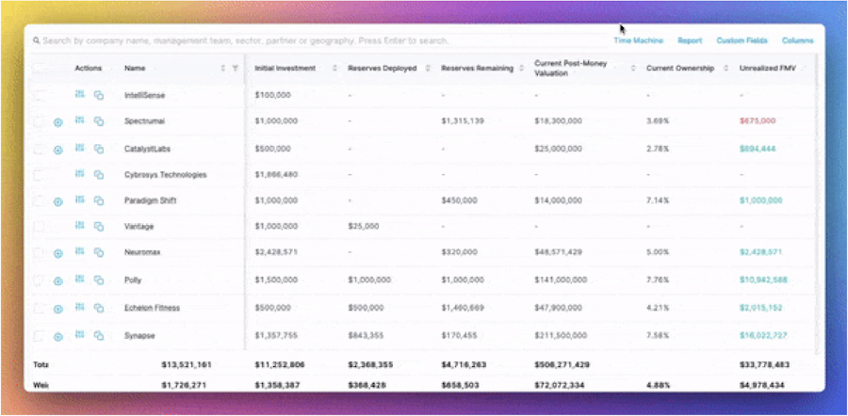Sort the Current Ownership column

[726, 68]
